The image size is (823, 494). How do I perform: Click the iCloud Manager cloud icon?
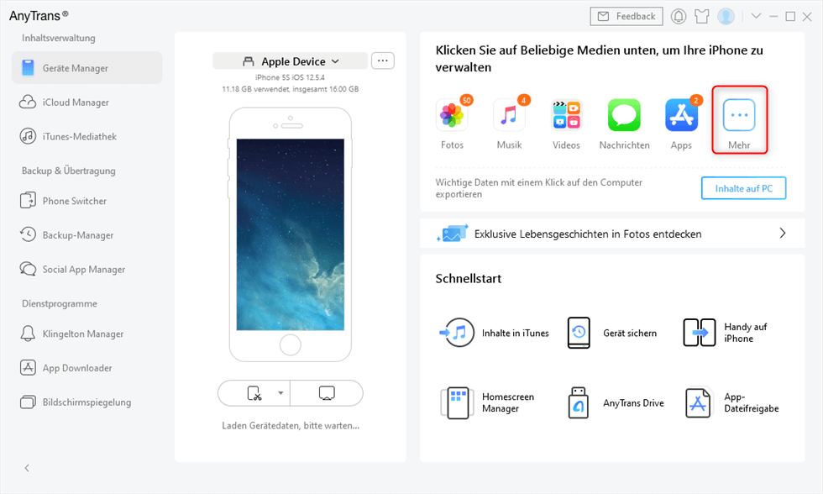28,102
